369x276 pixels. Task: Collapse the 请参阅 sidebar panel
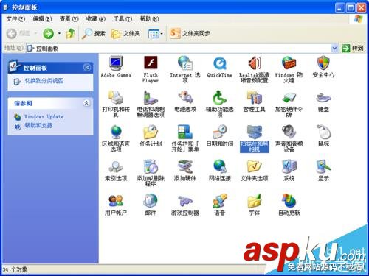point(86,103)
